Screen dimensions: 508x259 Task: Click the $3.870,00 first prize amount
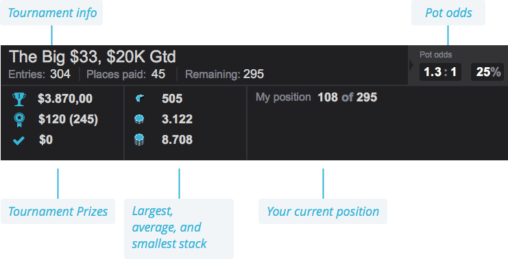pyautogui.click(x=65, y=99)
